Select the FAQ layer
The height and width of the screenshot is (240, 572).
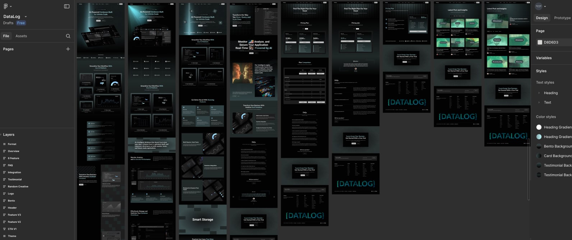pos(10,165)
